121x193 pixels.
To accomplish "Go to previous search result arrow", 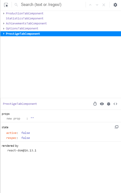I will 90,5.
